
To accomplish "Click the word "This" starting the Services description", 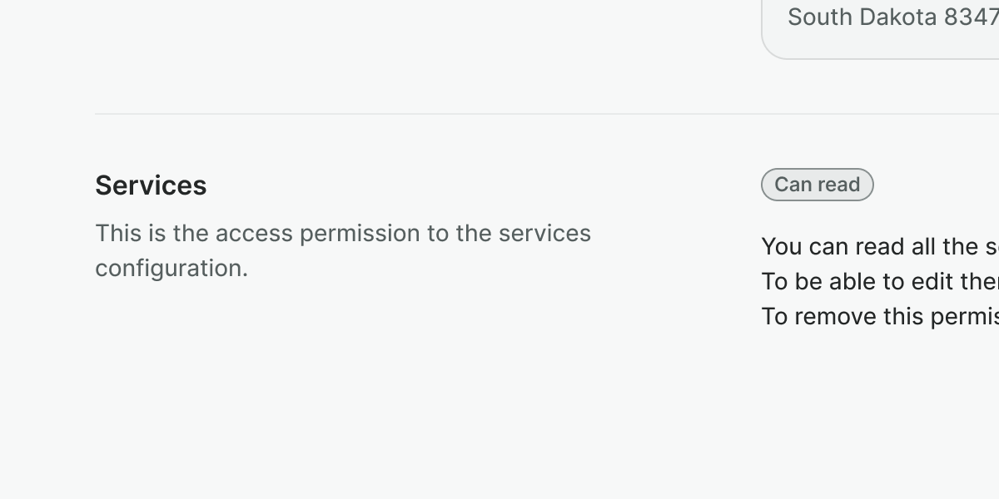I will [118, 234].
